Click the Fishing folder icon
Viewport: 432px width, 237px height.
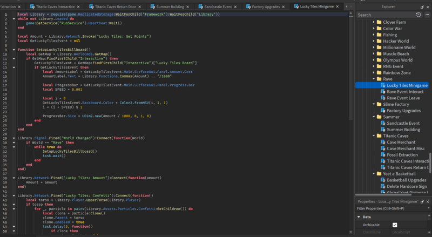pyautogui.click(x=379, y=35)
